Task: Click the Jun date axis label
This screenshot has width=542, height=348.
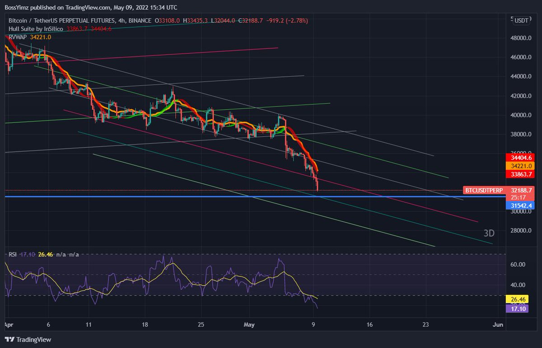Action: [x=497, y=325]
